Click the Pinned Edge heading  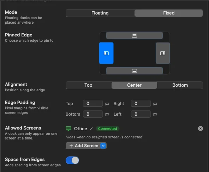pos(18,35)
